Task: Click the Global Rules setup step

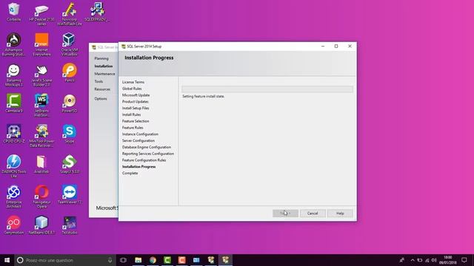Action: [132, 89]
